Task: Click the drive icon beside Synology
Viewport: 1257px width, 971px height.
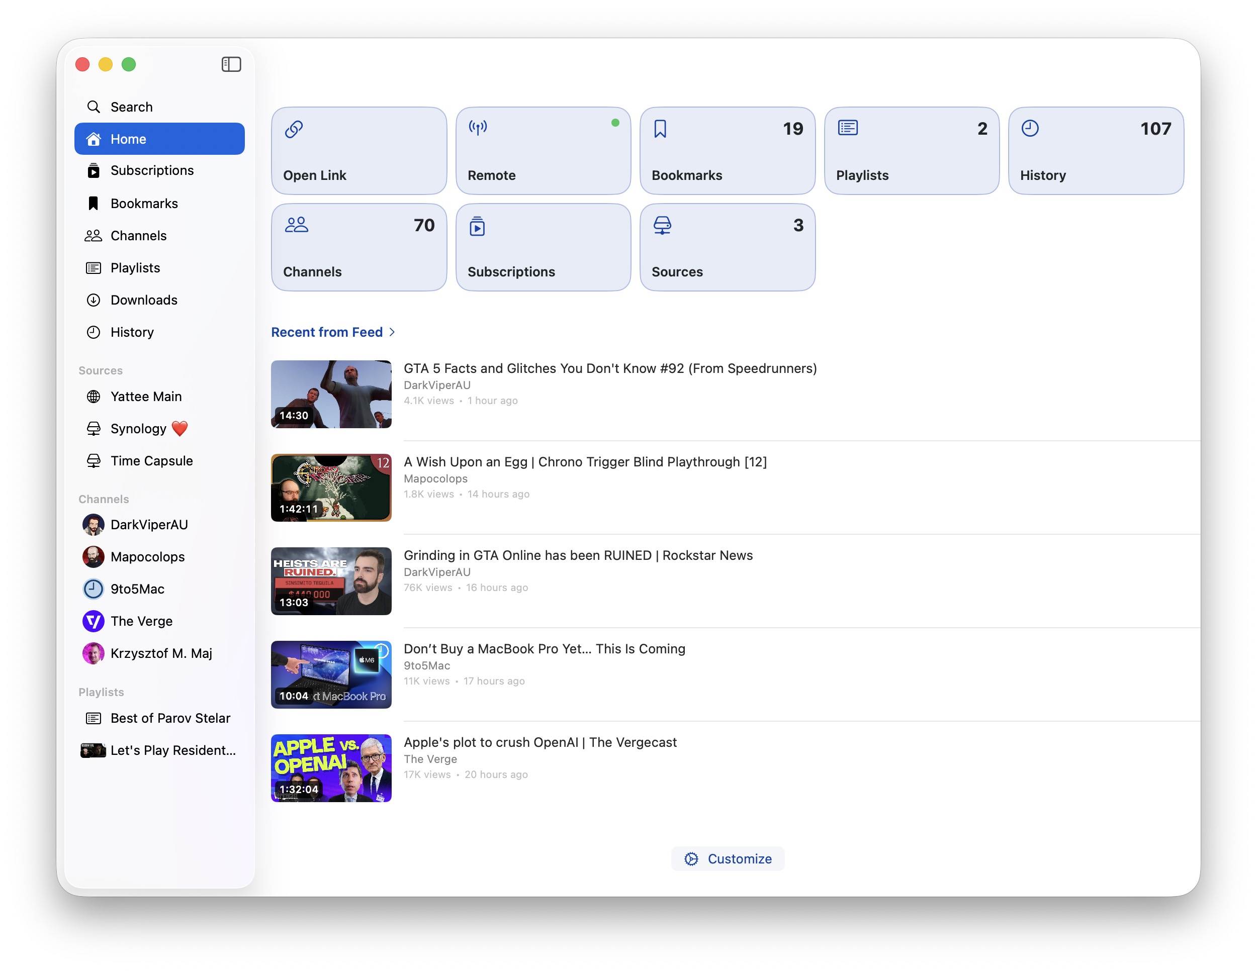Action: pyautogui.click(x=93, y=429)
